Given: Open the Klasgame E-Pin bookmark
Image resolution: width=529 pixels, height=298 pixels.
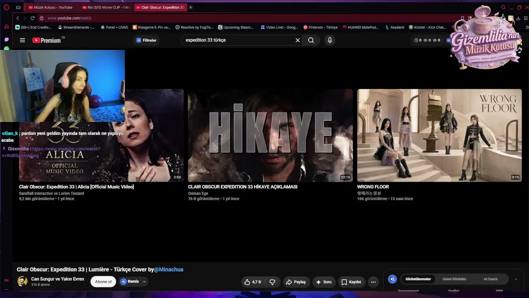Looking at the screenshot, I should [x=152, y=27].
